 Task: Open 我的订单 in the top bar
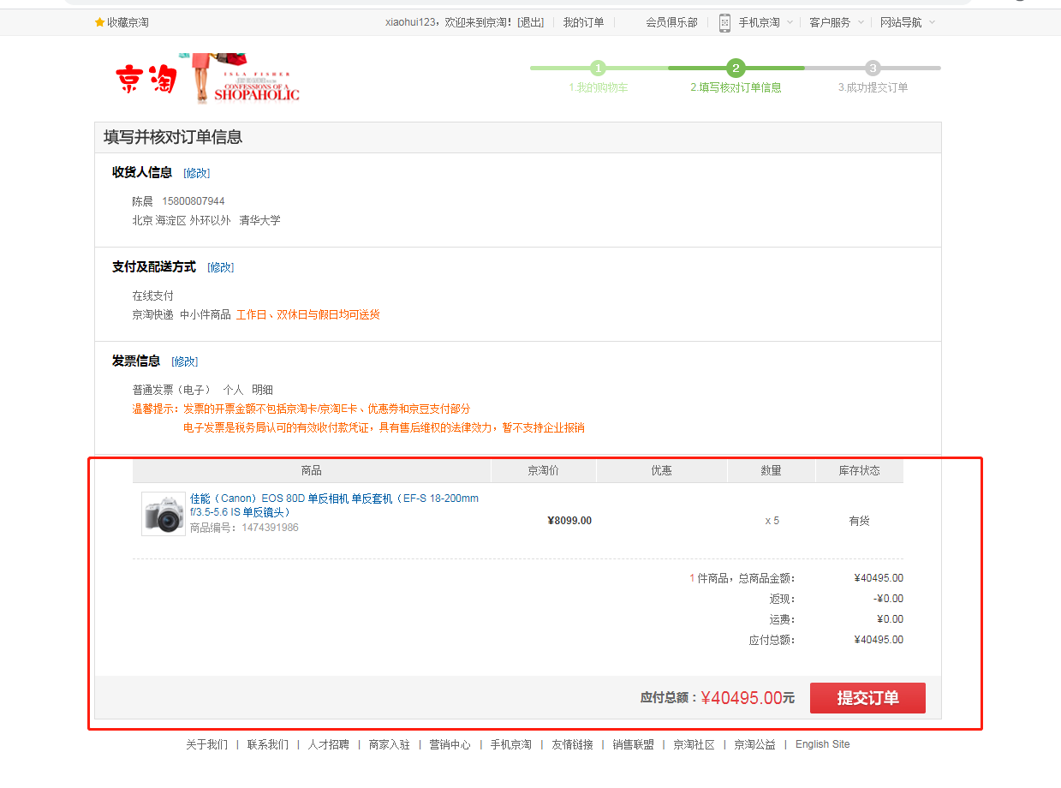[583, 22]
